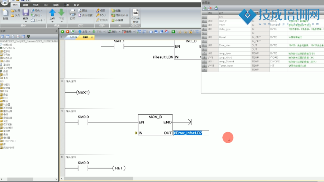Click the Compile check icon in editor toolbar
Image resolution: width=324 pixels, height=182 pixels.
(73, 32)
